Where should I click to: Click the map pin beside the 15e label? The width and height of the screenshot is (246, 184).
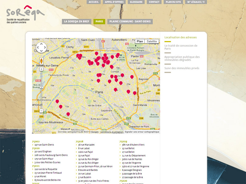(61, 107)
